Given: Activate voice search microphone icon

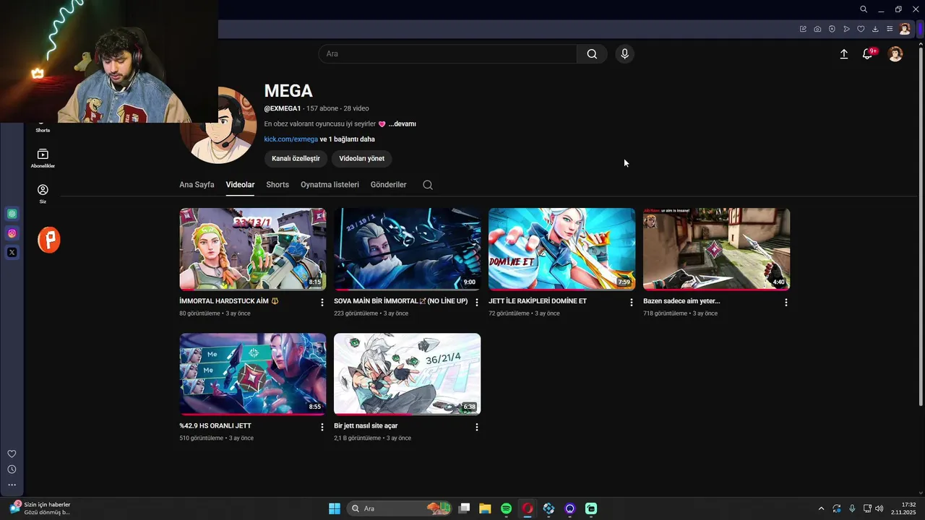Looking at the screenshot, I should click(624, 54).
